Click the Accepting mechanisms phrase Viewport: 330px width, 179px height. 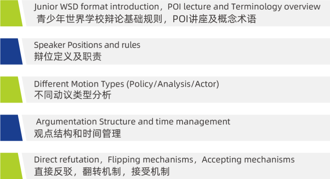248,160
